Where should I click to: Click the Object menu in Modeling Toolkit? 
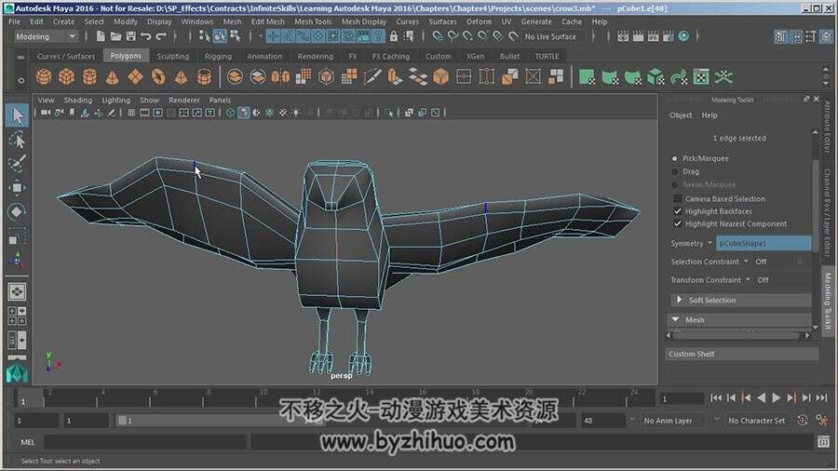pyautogui.click(x=681, y=115)
